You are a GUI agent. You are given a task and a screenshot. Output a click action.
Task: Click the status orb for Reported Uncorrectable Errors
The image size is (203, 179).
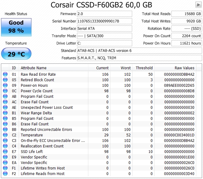[5, 129]
